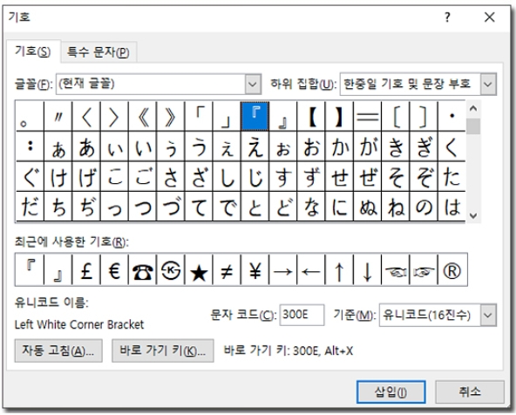Click the symbol grid scrollbar thumb
This screenshot has height=415, width=516.
[x=473, y=126]
